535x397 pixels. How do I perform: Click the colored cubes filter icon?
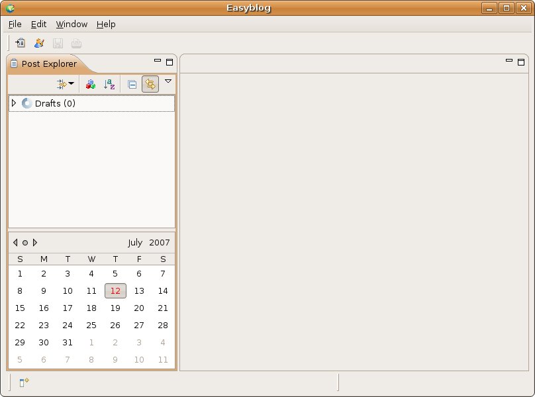pos(91,84)
